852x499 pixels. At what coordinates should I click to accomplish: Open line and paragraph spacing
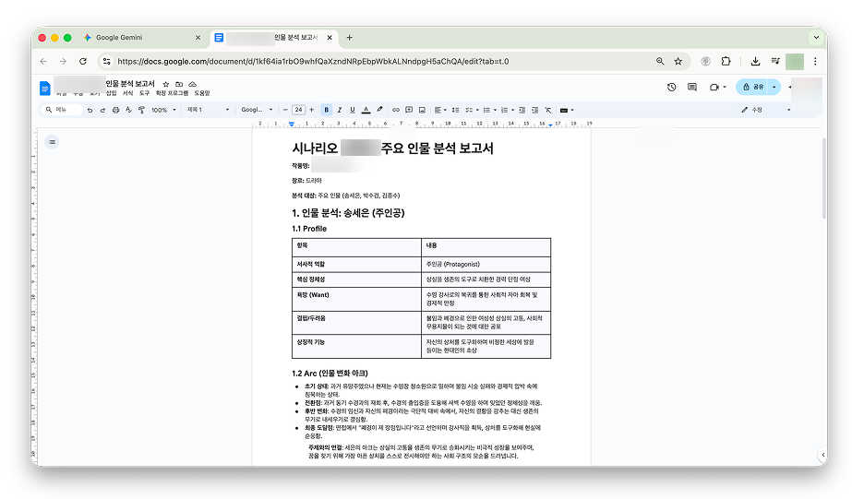pos(455,110)
